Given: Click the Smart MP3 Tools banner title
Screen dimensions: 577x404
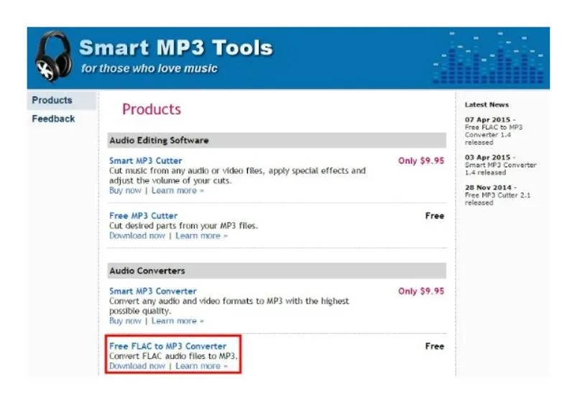Looking at the screenshot, I should coord(176,47).
